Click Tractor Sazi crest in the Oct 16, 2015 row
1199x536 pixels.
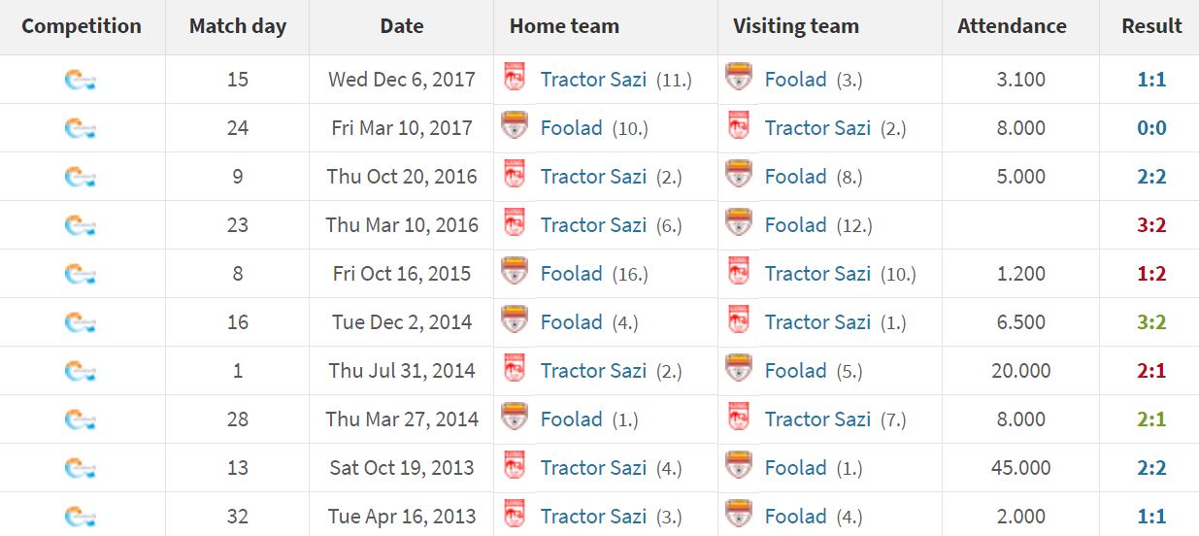coord(739,272)
